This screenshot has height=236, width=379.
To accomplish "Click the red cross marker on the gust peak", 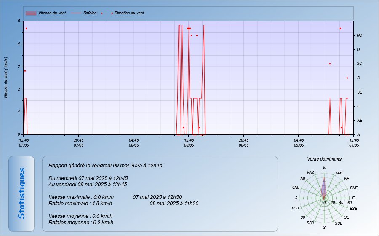I will (189, 28).
